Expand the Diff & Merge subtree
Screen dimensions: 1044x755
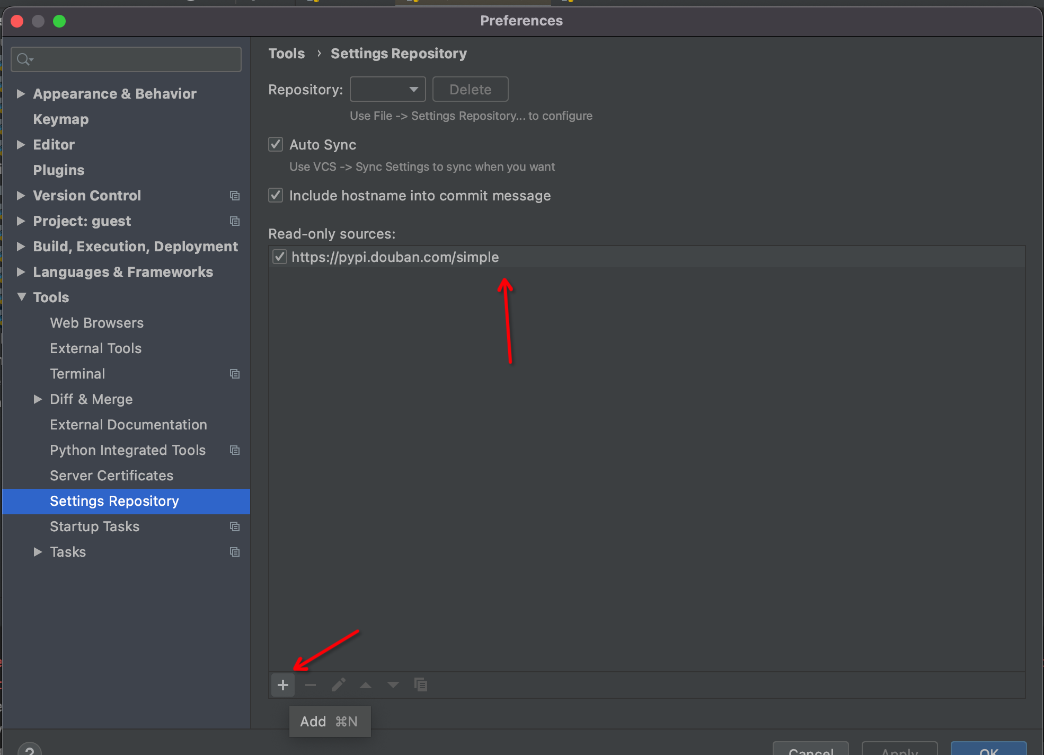pos(38,399)
